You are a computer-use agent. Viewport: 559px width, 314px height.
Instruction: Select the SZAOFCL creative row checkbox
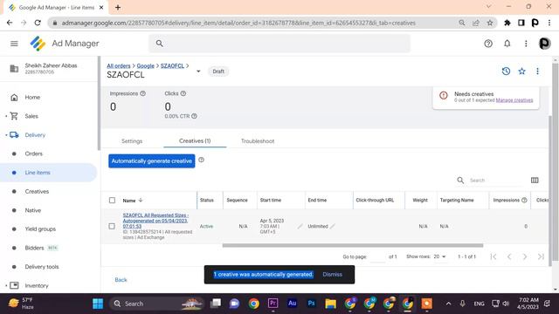[x=112, y=226]
